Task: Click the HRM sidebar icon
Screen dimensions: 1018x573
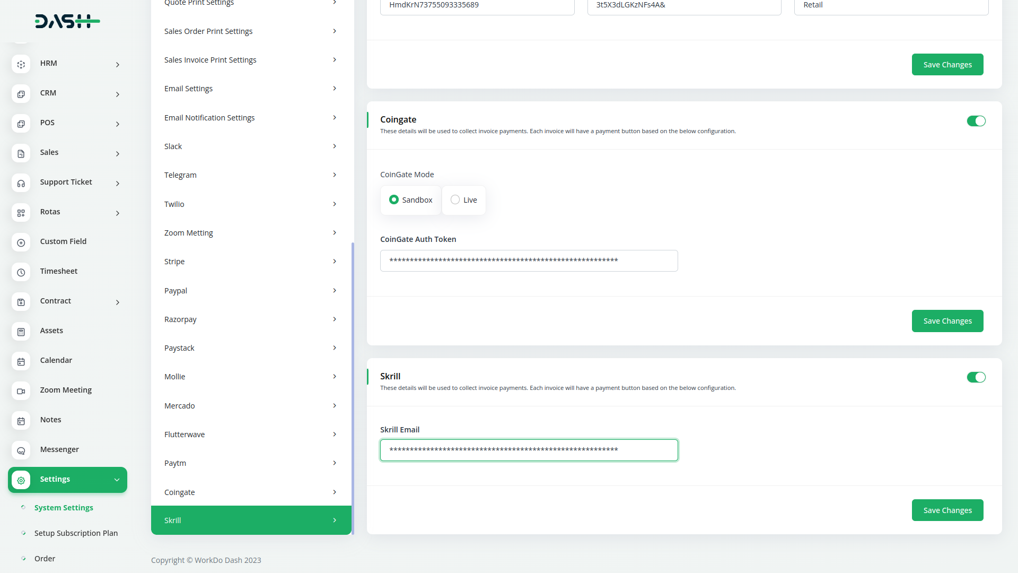Action: (x=21, y=64)
